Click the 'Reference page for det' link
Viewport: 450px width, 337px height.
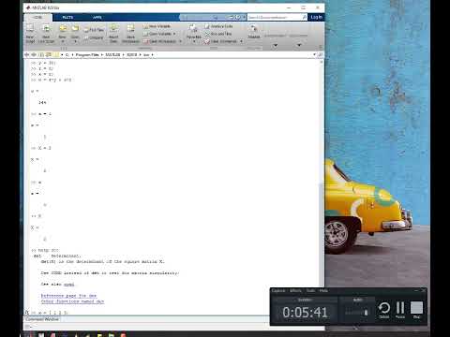(x=68, y=296)
